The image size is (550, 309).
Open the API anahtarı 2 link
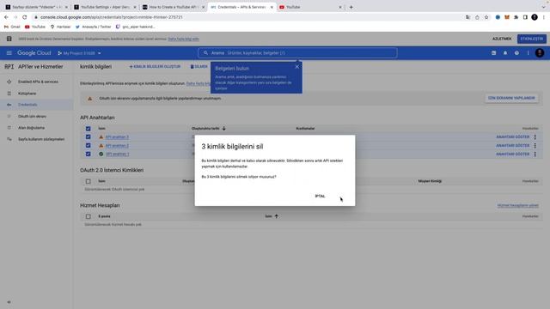point(117,145)
